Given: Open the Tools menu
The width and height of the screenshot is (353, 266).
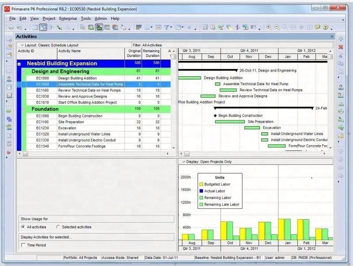Looking at the screenshot, I should point(86,19).
